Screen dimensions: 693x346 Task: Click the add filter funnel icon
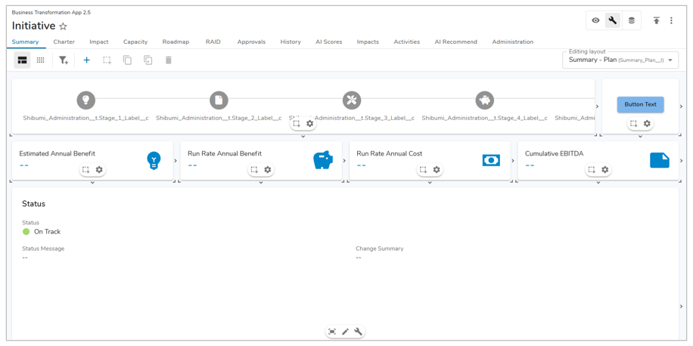coord(64,60)
